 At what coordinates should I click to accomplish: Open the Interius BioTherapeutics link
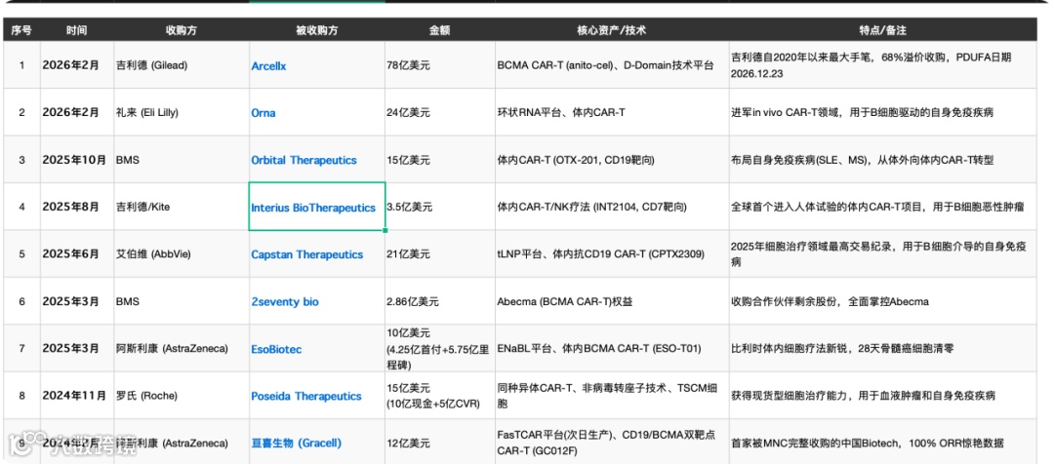[x=313, y=208]
